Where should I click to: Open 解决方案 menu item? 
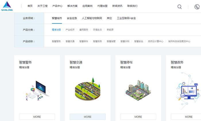[x=72, y=6]
